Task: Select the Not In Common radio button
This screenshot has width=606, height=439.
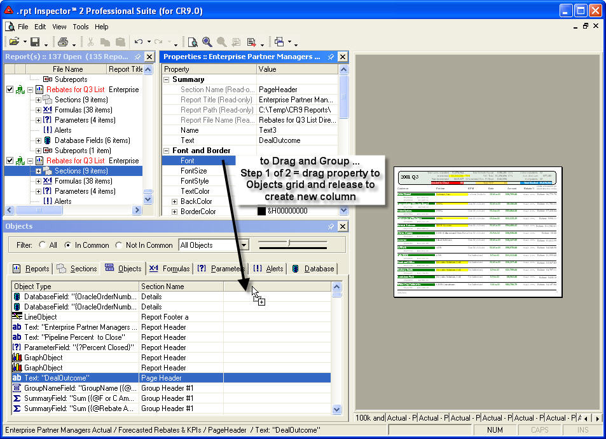Action: pos(119,245)
